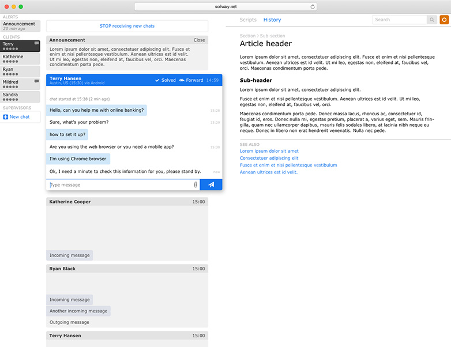Viewport: 451px width, 347px height.
Task: Select client Terry in the sidebar
Action: tap(20, 46)
